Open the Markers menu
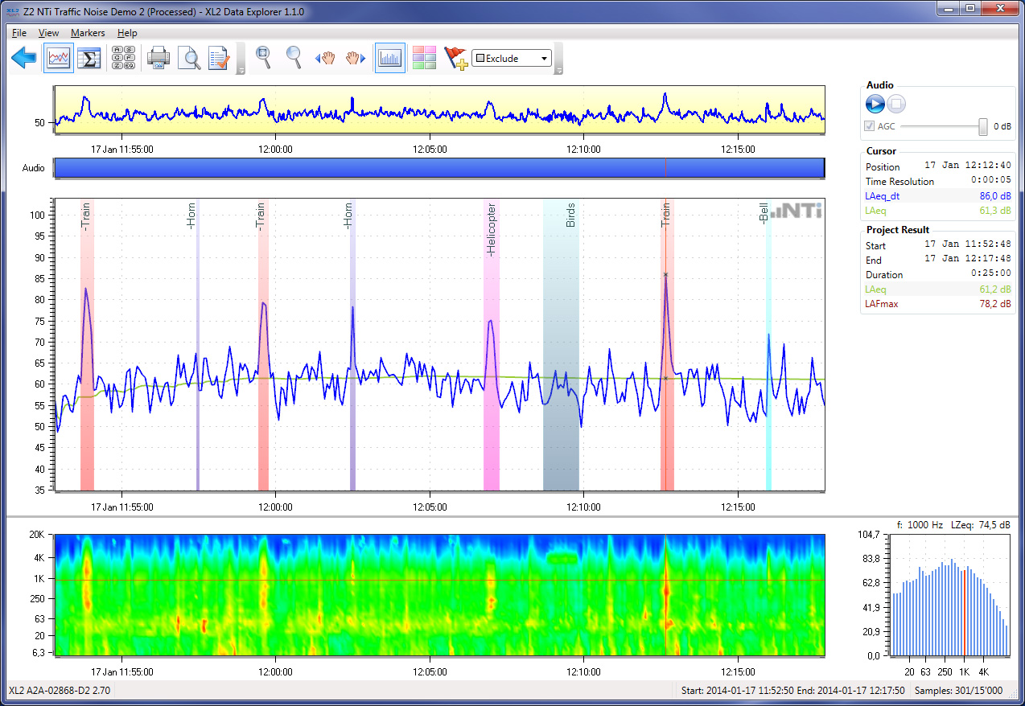 [x=87, y=33]
